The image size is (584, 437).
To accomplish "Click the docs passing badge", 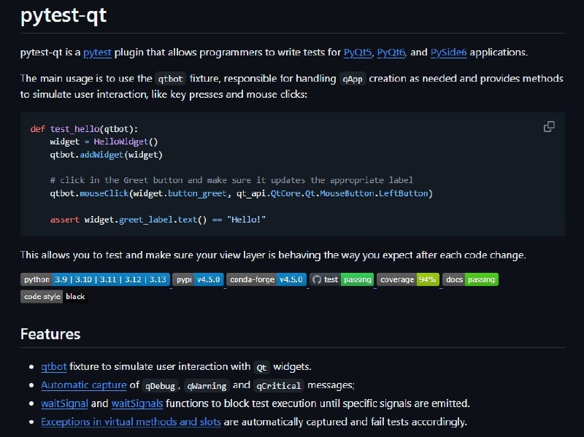I will [470, 279].
